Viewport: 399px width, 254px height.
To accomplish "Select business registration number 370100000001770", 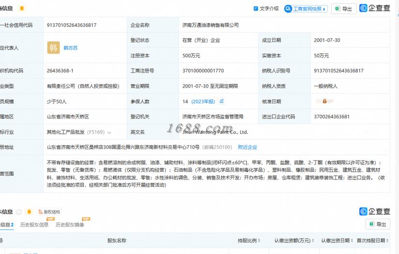I will click(203, 71).
